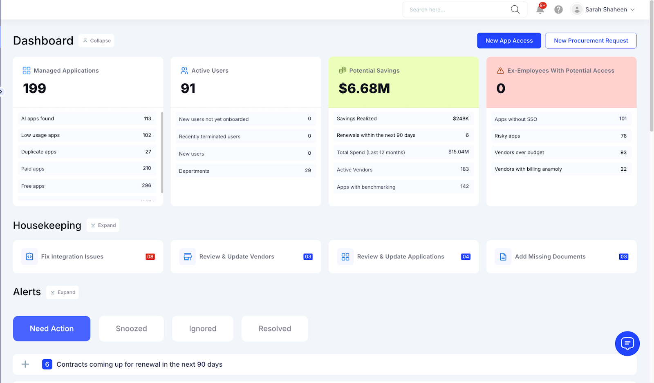Switch to the Snoozed alerts tab
The height and width of the screenshot is (383, 654).
(x=131, y=328)
